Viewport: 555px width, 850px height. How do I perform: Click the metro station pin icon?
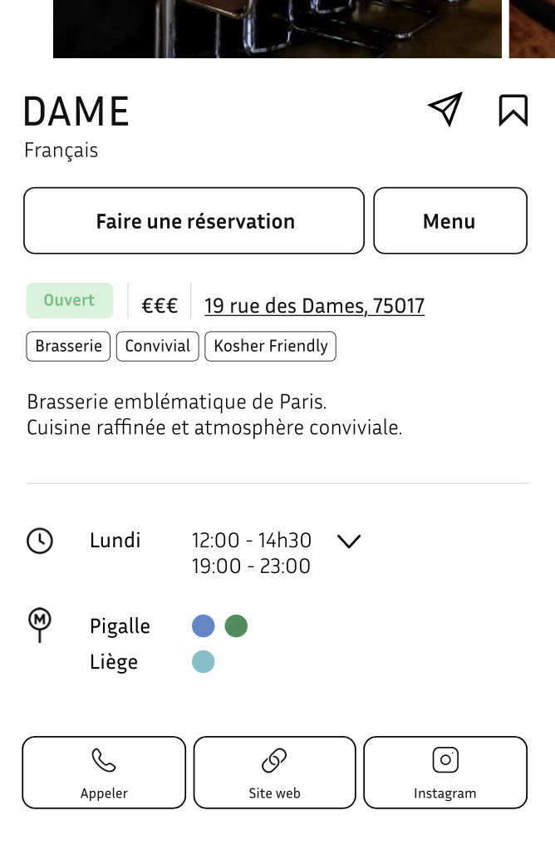40,625
